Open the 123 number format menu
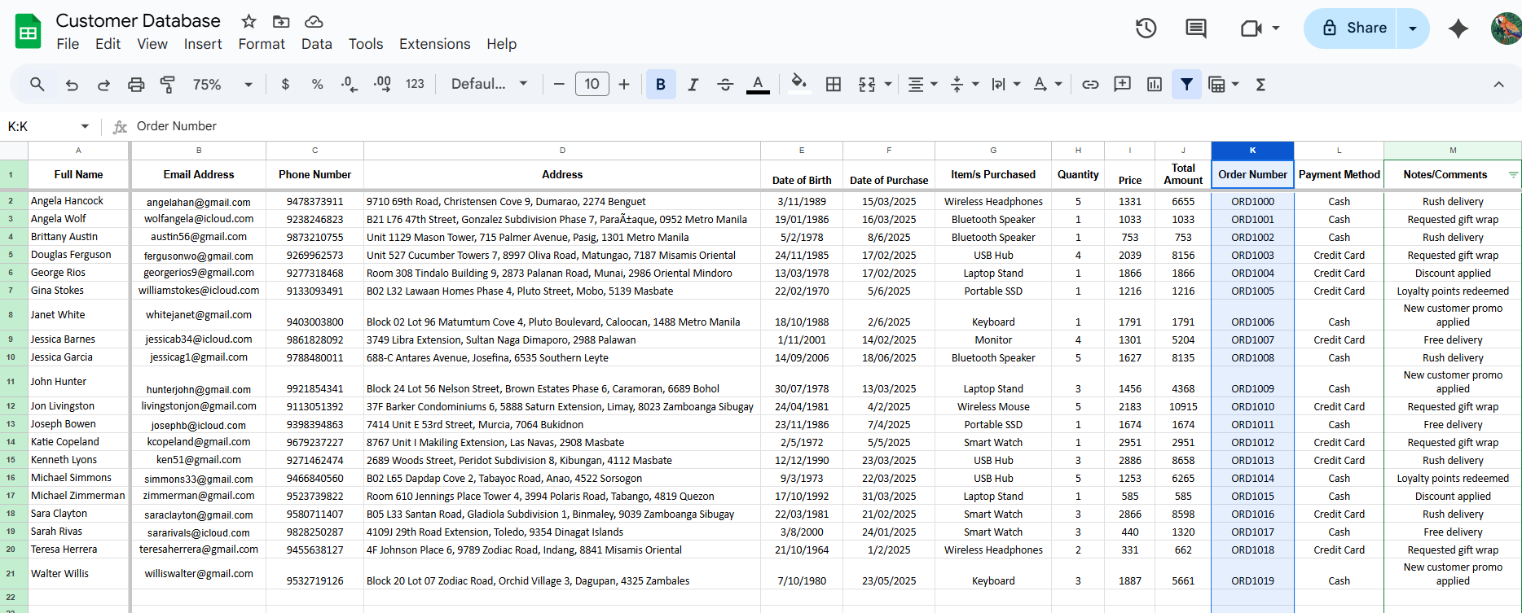The height and width of the screenshot is (613, 1522). click(415, 84)
